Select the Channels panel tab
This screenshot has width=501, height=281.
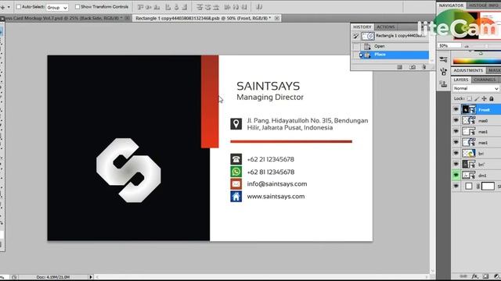pyautogui.click(x=485, y=80)
